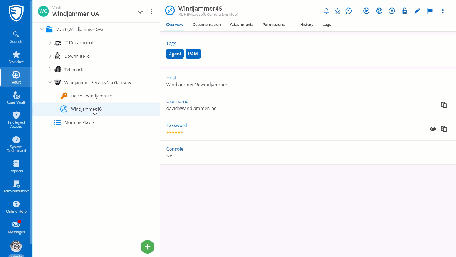Expand the IT Department folder
Image resolution: width=456 pixels, height=257 pixels.
click(50, 43)
